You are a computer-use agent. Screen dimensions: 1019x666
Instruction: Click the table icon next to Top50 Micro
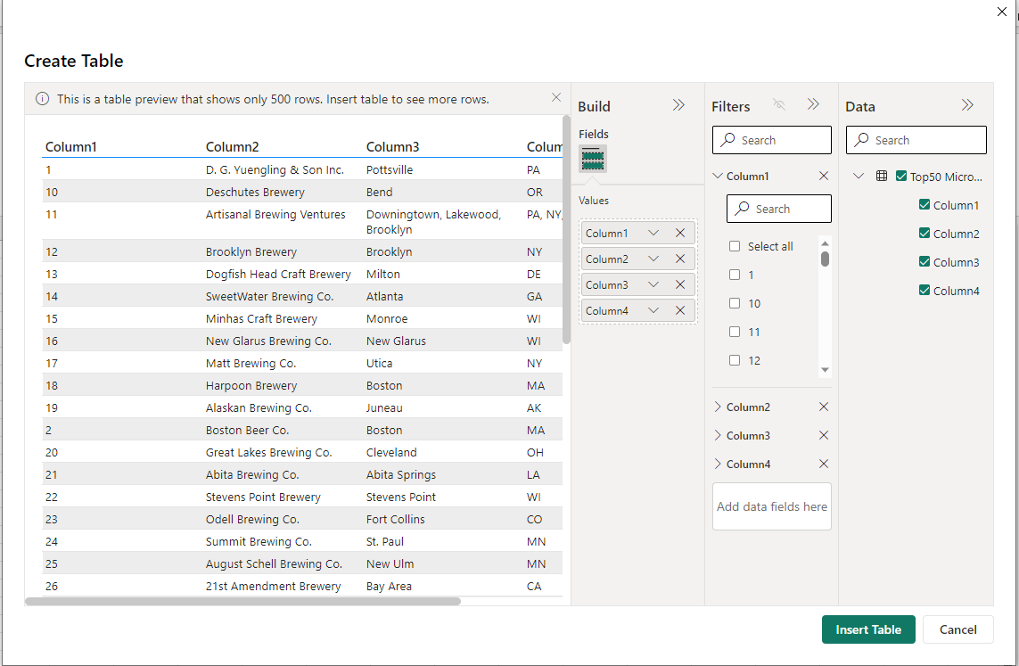881,176
